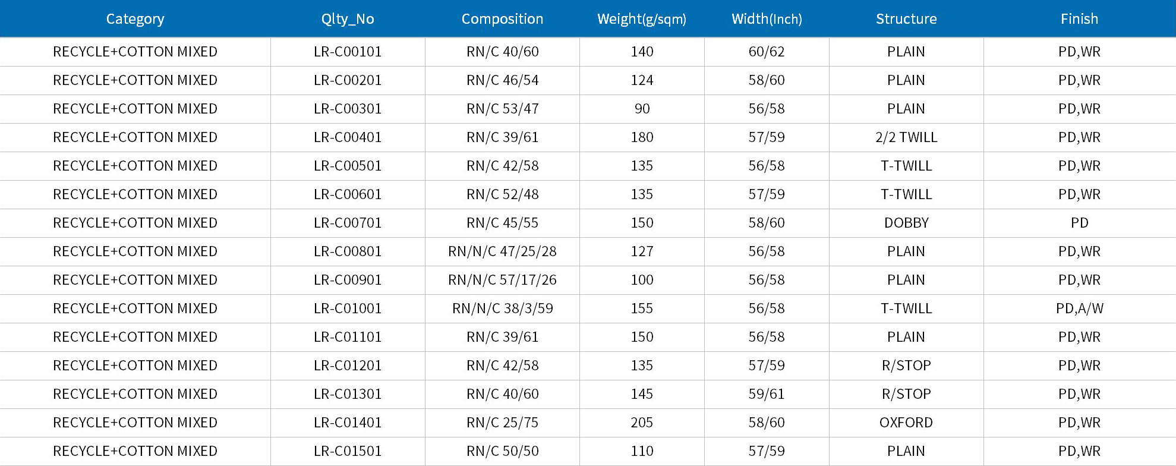Click the width value 59/61
Viewport: 1176px width, 466px height.
click(767, 394)
